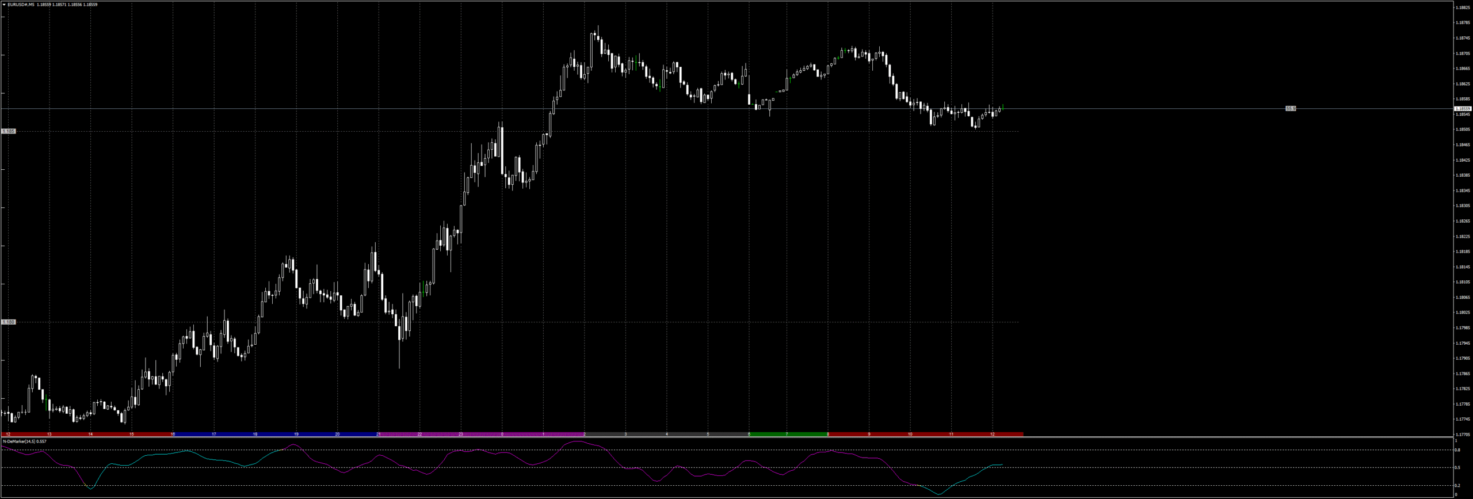
Task: Click the hour 20 marker on time axis
Action: point(337,435)
